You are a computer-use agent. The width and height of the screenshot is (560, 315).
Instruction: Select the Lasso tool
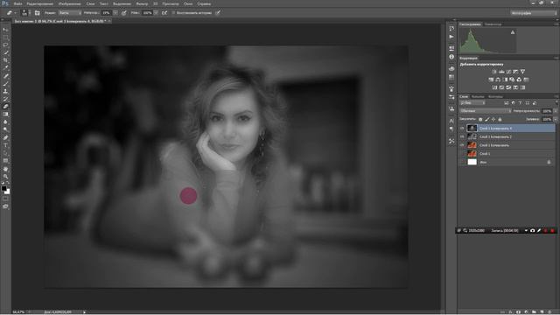tap(5, 45)
